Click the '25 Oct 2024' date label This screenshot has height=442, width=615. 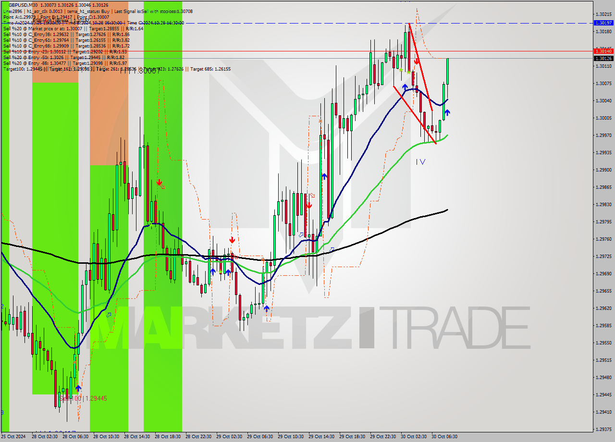pos(14,437)
